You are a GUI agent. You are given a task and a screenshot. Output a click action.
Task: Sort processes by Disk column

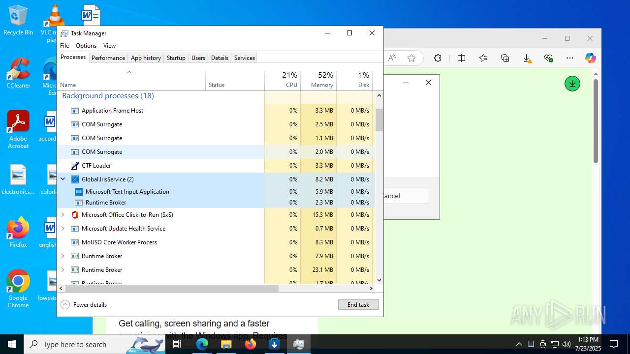click(x=354, y=80)
